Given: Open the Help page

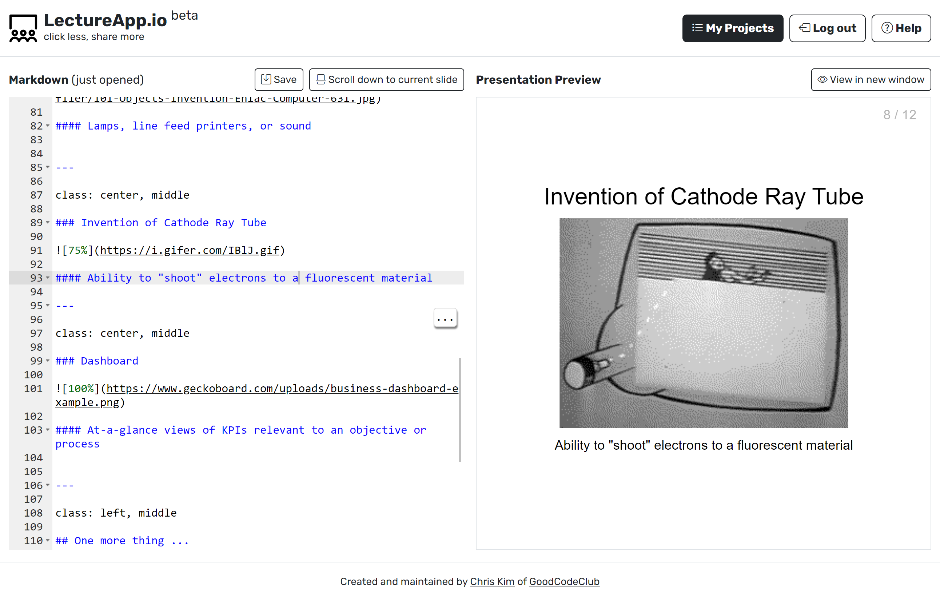Looking at the screenshot, I should click(x=901, y=28).
